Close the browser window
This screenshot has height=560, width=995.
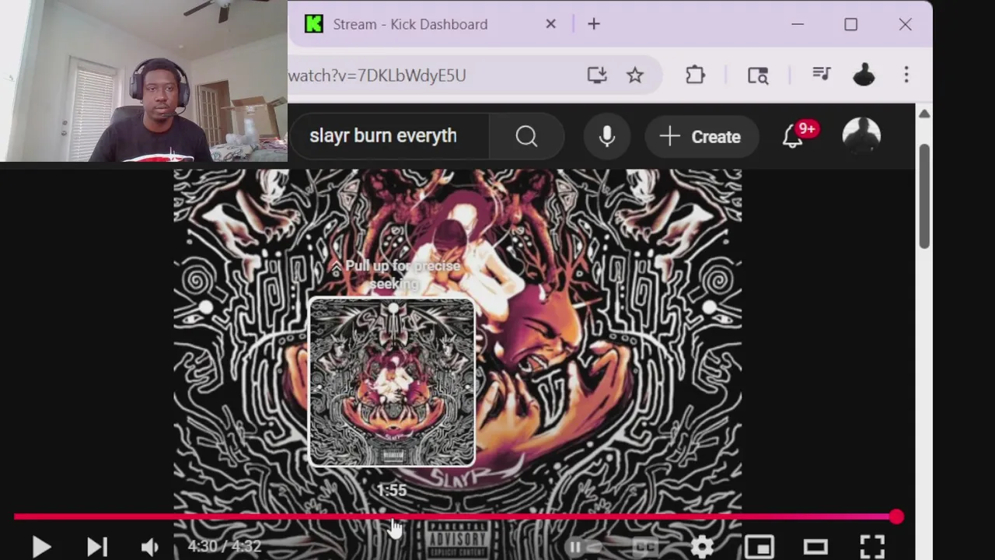click(x=906, y=24)
